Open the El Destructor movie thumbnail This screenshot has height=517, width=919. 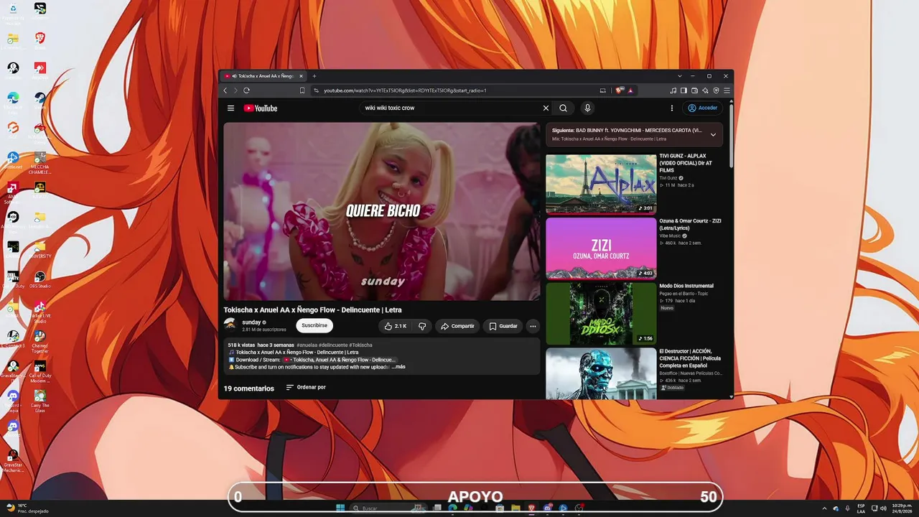click(x=601, y=373)
